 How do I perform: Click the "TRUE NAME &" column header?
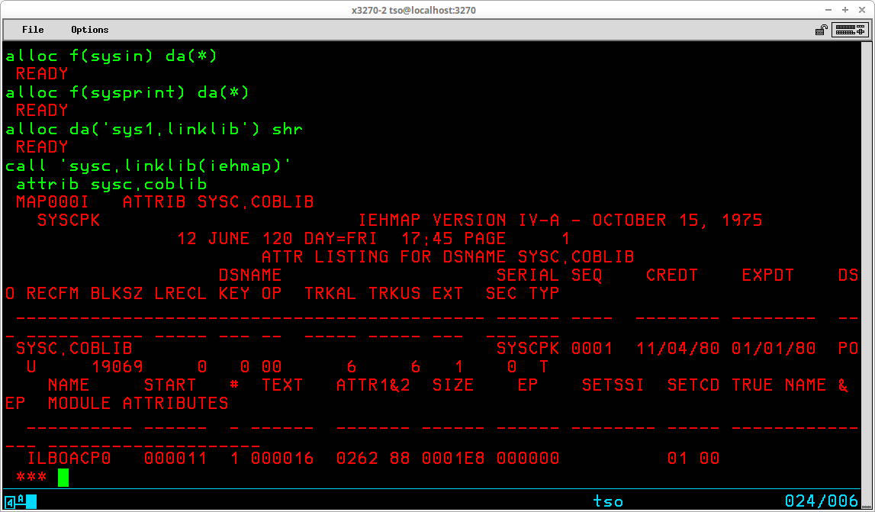click(790, 386)
